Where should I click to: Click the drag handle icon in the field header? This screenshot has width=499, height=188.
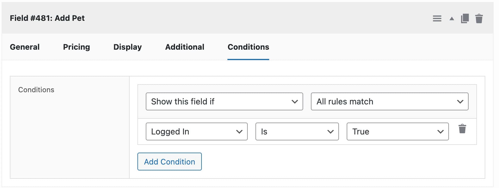pyautogui.click(x=437, y=18)
